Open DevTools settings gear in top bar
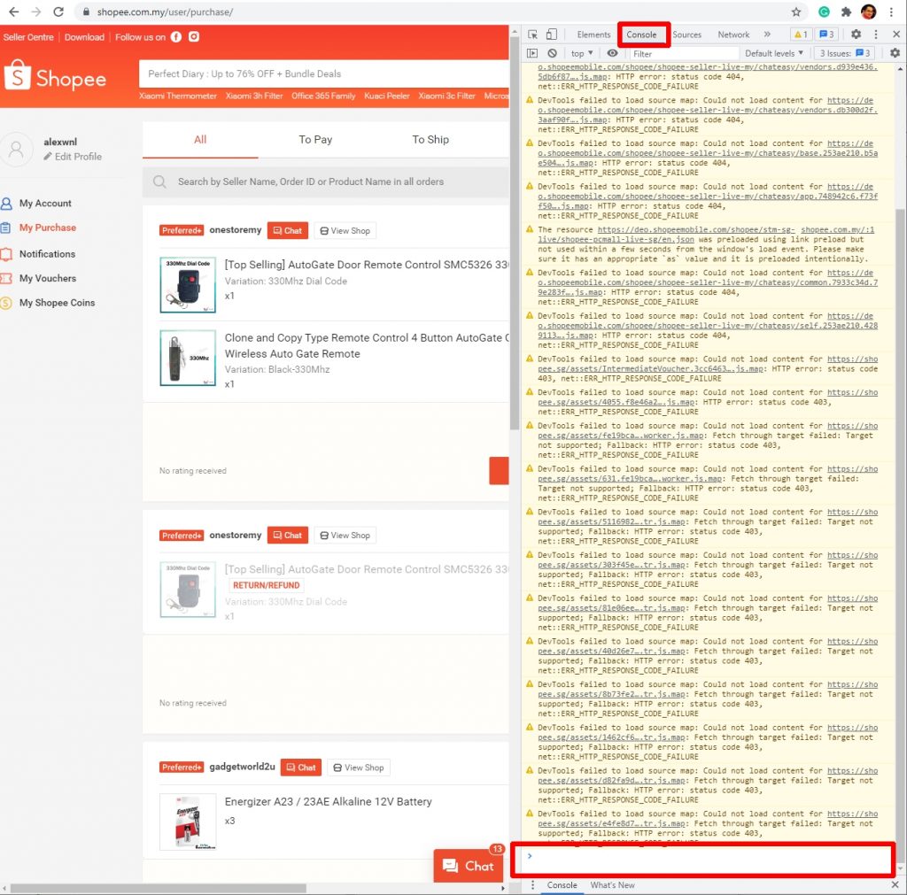This screenshot has width=907, height=895. point(856,35)
